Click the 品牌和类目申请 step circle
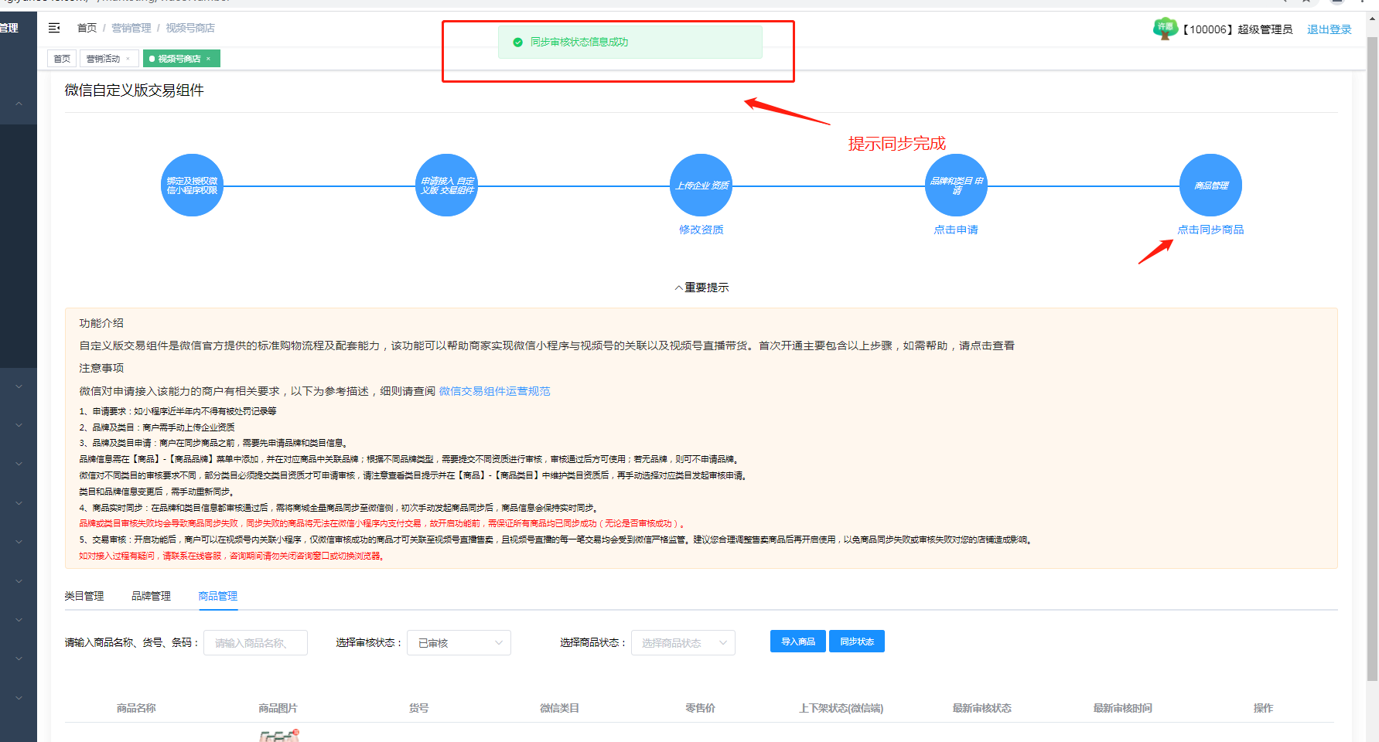 click(x=956, y=185)
